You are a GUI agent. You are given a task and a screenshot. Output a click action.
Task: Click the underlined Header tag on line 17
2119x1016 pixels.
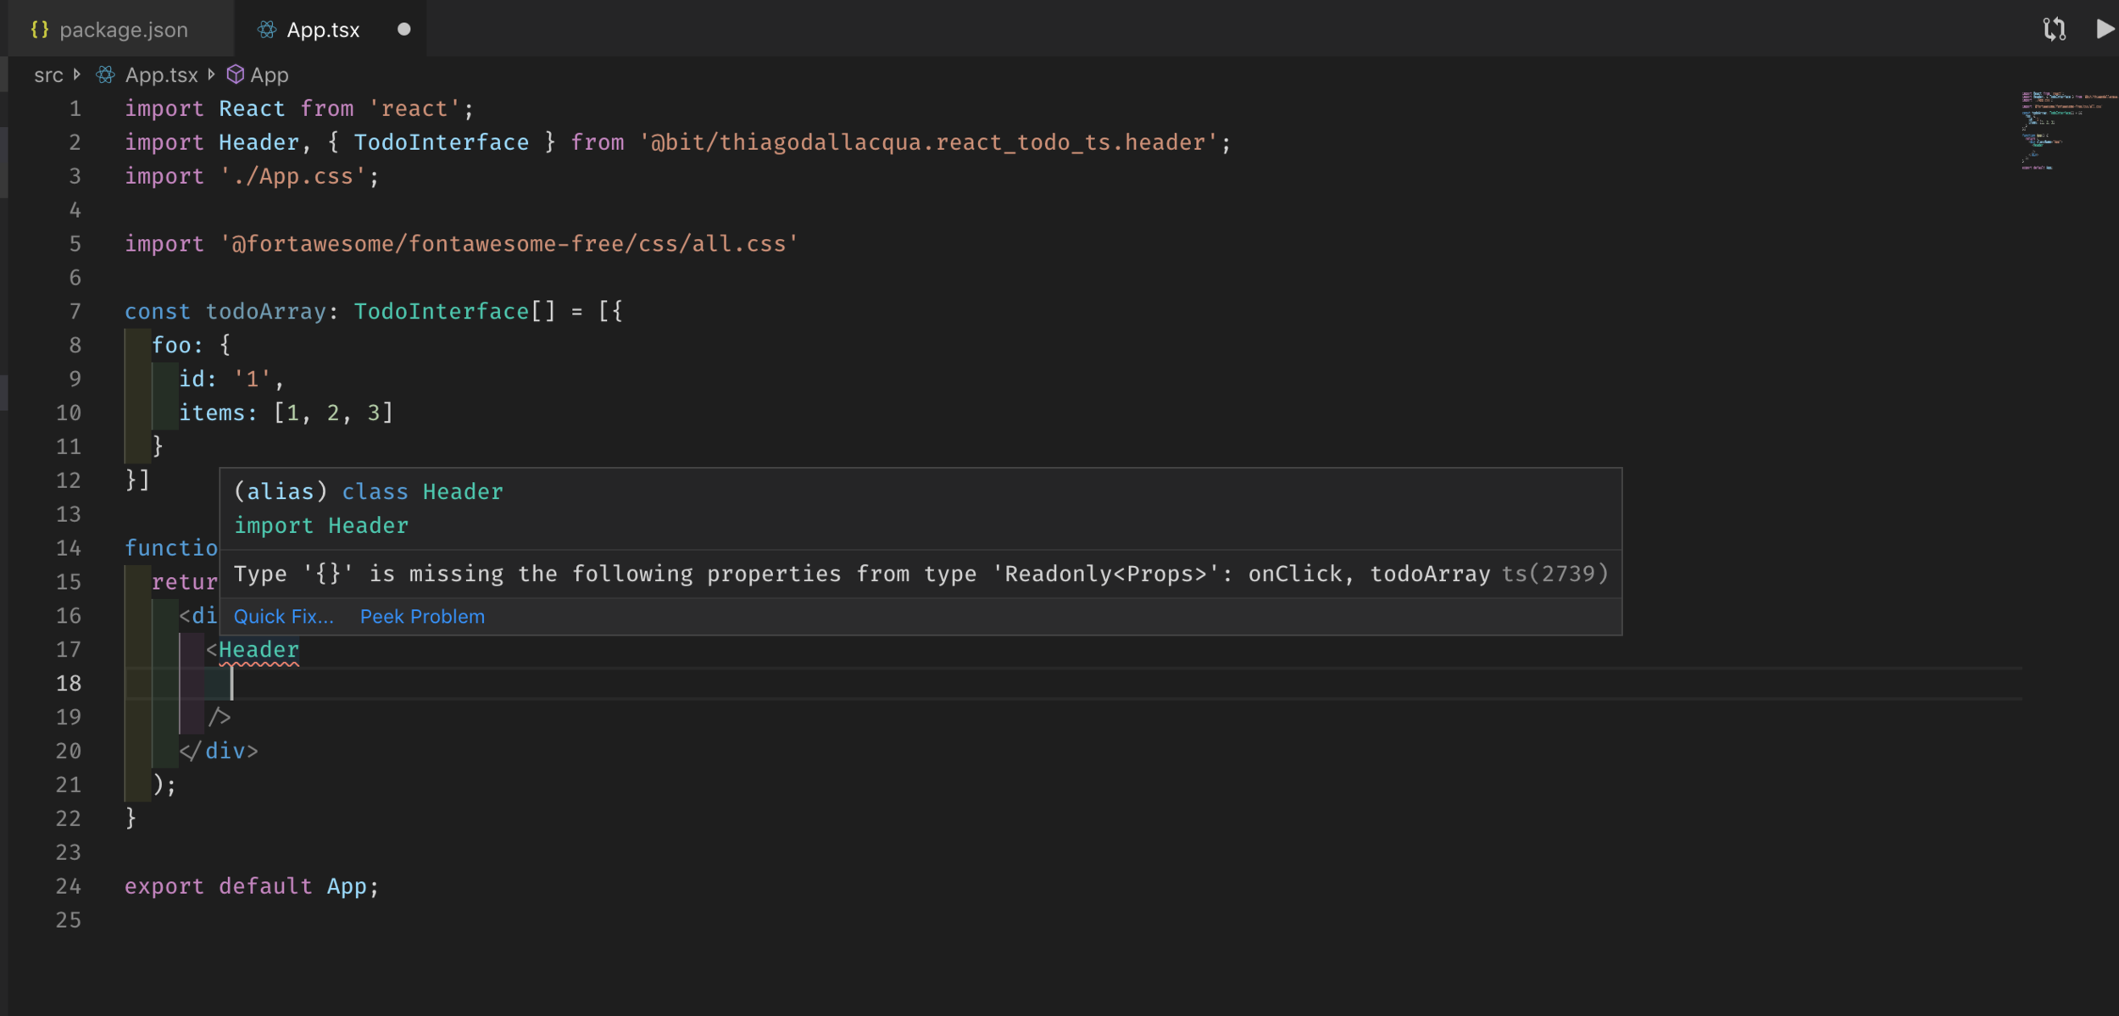(x=259, y=650)
